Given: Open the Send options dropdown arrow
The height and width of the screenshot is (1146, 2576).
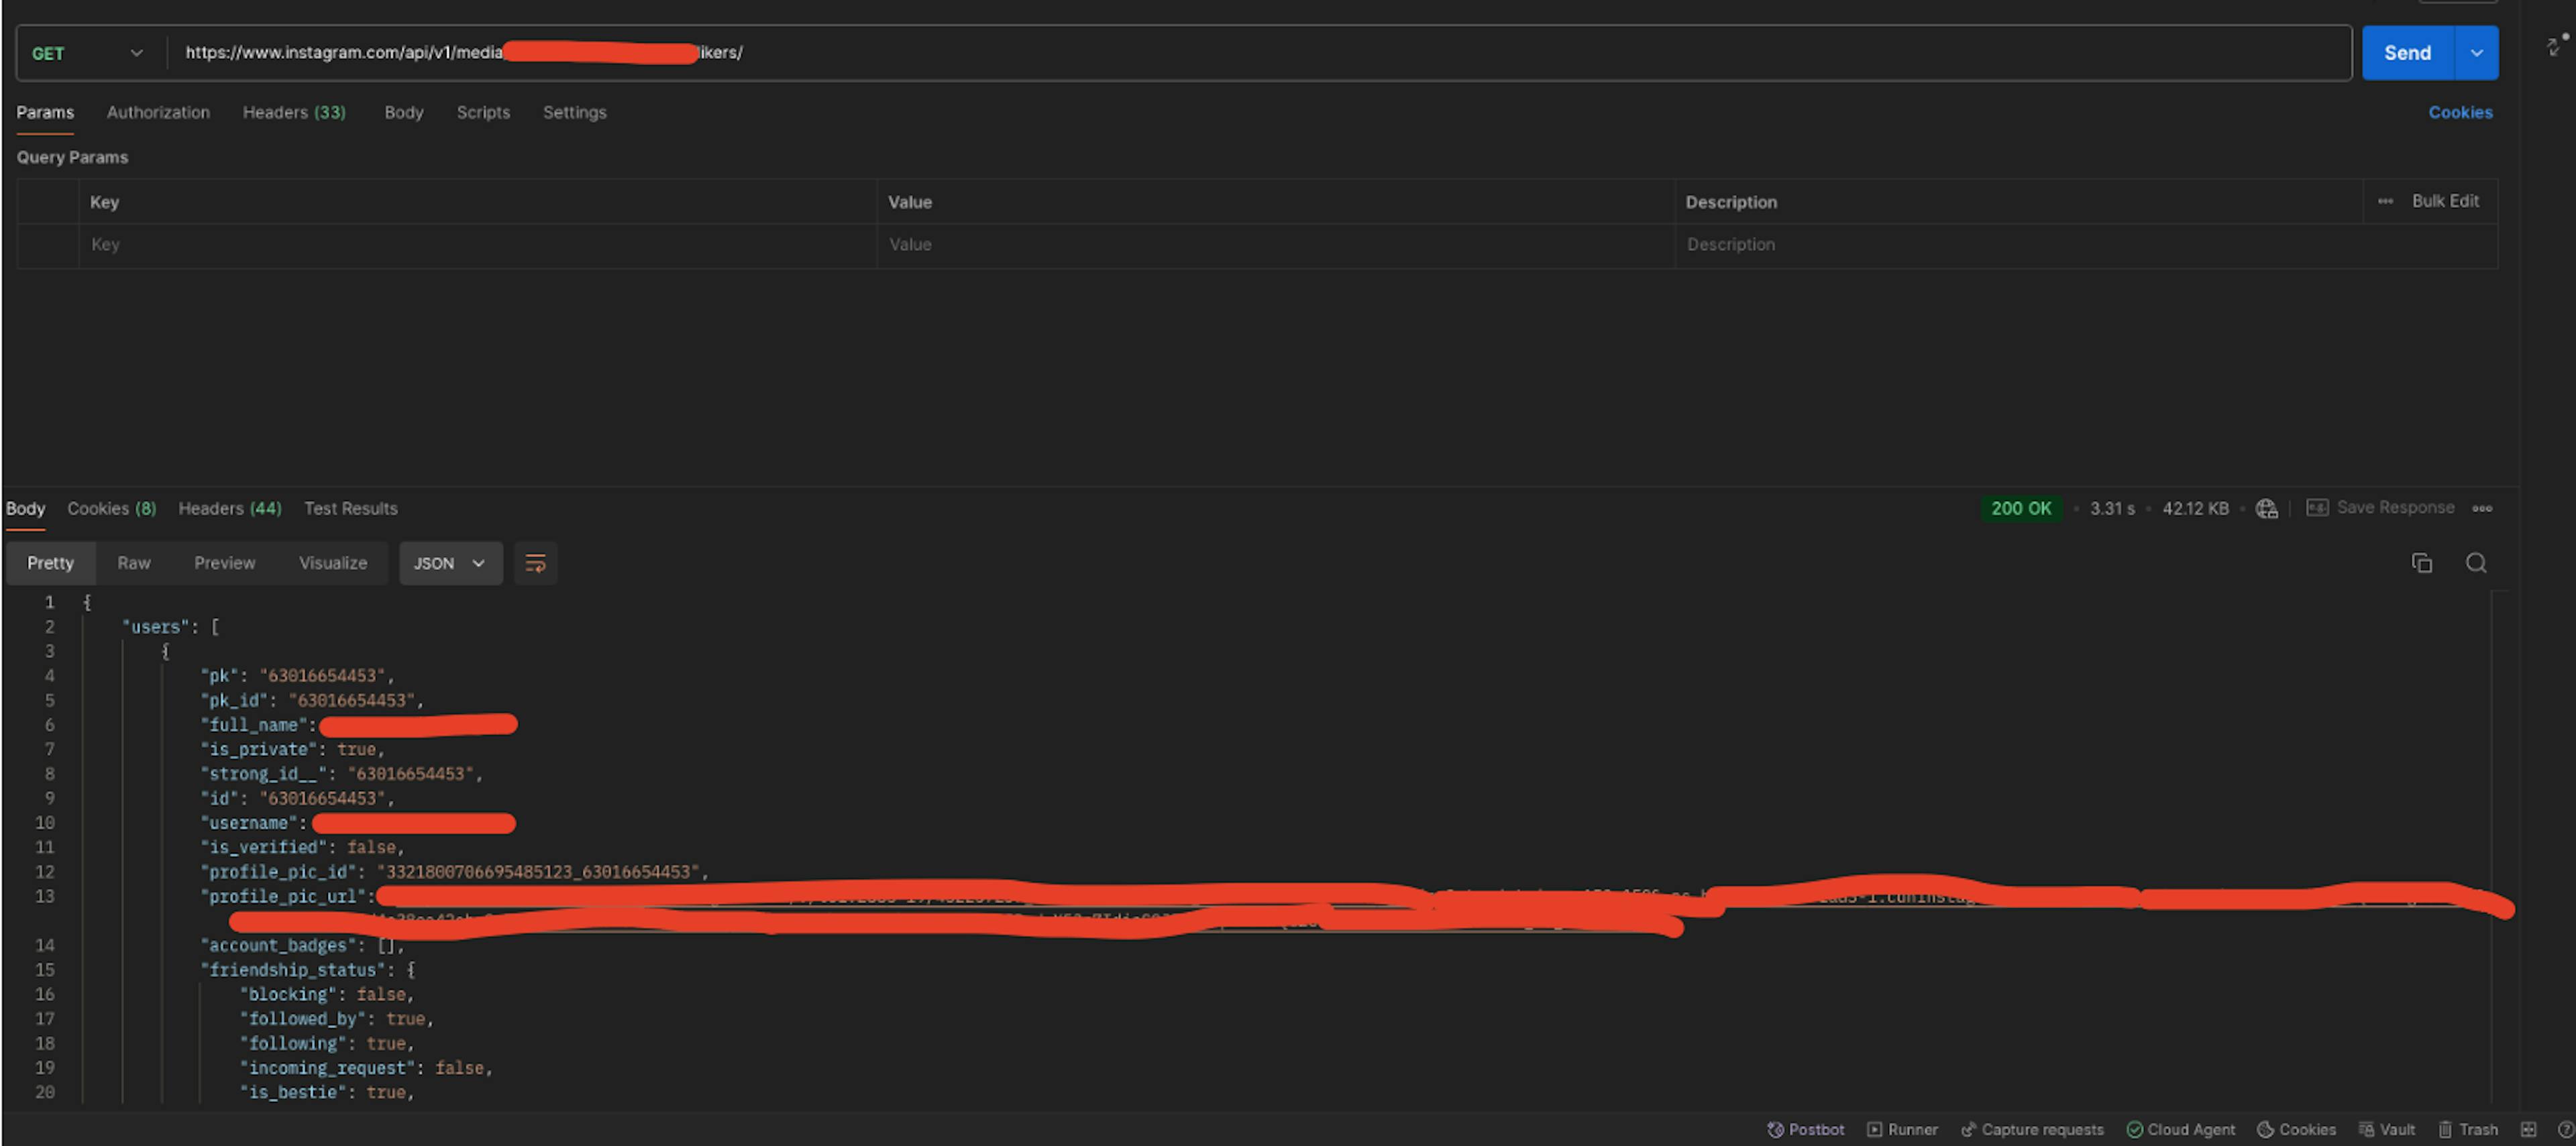Looking at the screenshot, I should 2477,53.
